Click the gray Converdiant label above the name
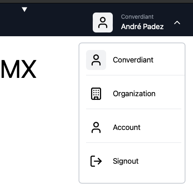Viewport: 193px width, 192px height. [x=137, y=17]
